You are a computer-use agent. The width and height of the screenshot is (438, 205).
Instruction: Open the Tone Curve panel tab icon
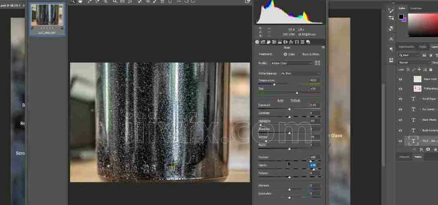click(263, 42)
